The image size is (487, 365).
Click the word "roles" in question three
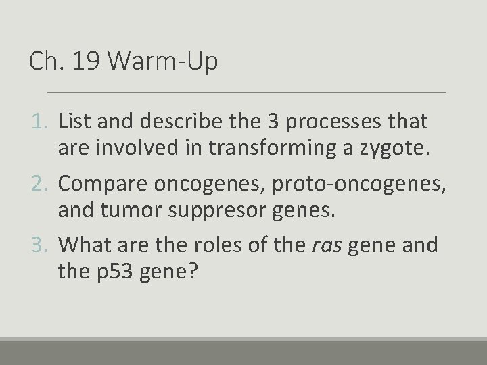pyautogui.click(x=218, y=245)
